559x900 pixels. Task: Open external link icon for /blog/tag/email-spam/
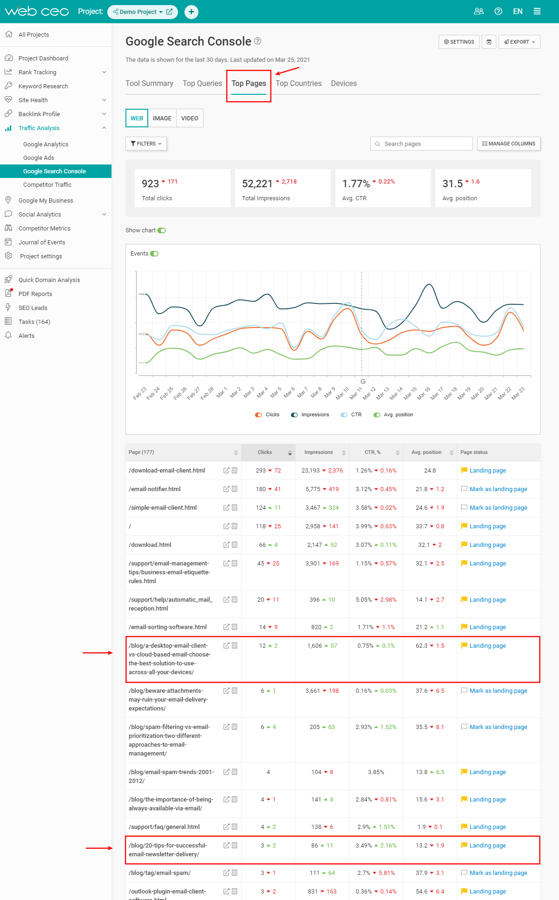coord(226,873)
